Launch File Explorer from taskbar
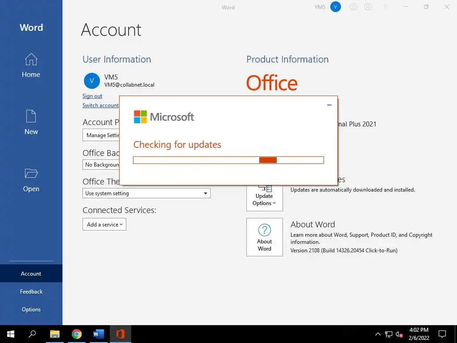The width and height of the screenshot is (457, 343). tap(54, 334)
